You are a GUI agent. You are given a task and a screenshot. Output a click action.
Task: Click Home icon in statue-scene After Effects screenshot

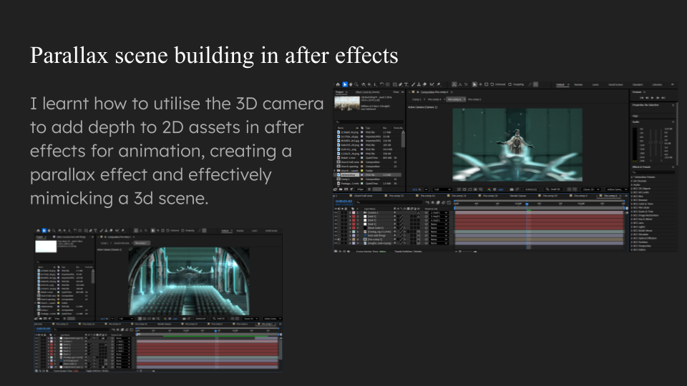tap(338, 84)
